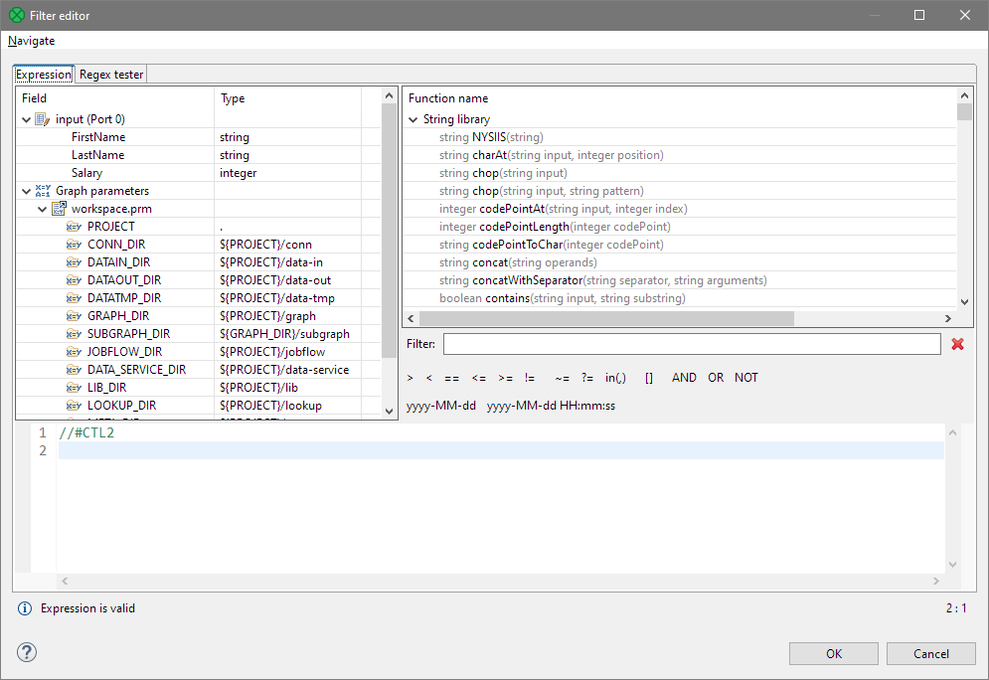989x680 pixels.
Task: Open the Navigate menu
Action: (x=31, y=41)
